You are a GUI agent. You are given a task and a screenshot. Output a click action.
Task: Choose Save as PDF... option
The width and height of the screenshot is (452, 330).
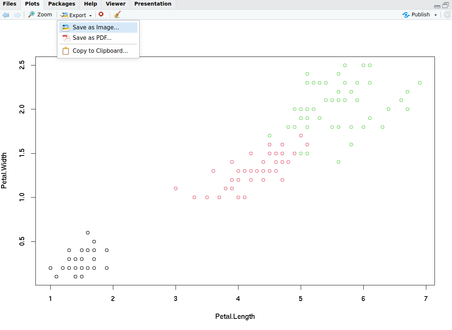click(92, 38)
